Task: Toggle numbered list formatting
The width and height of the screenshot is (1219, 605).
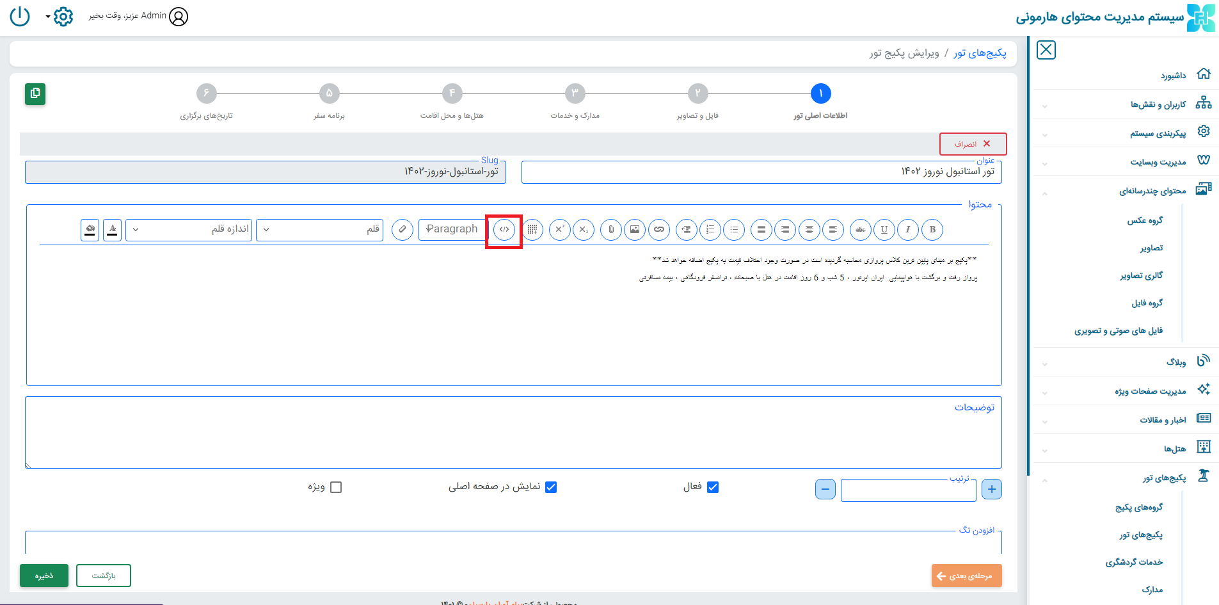Action: (x=710, y=229)
